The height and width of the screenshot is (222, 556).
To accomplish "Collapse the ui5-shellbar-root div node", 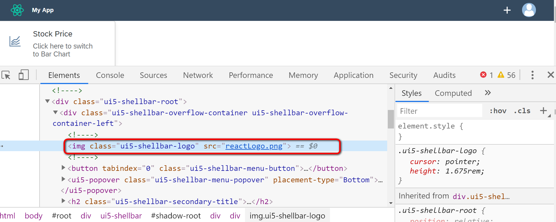I will tap(47, 101).
